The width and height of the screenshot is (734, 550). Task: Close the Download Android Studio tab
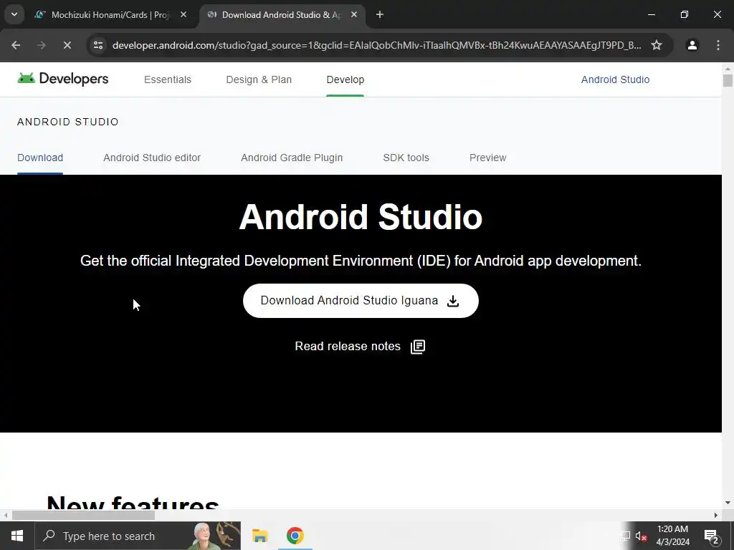click(x=354, y=14)
